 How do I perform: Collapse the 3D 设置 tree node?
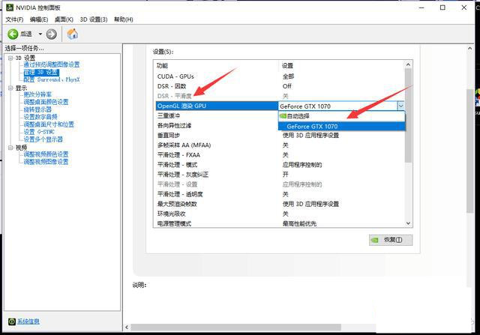(10, 58)
